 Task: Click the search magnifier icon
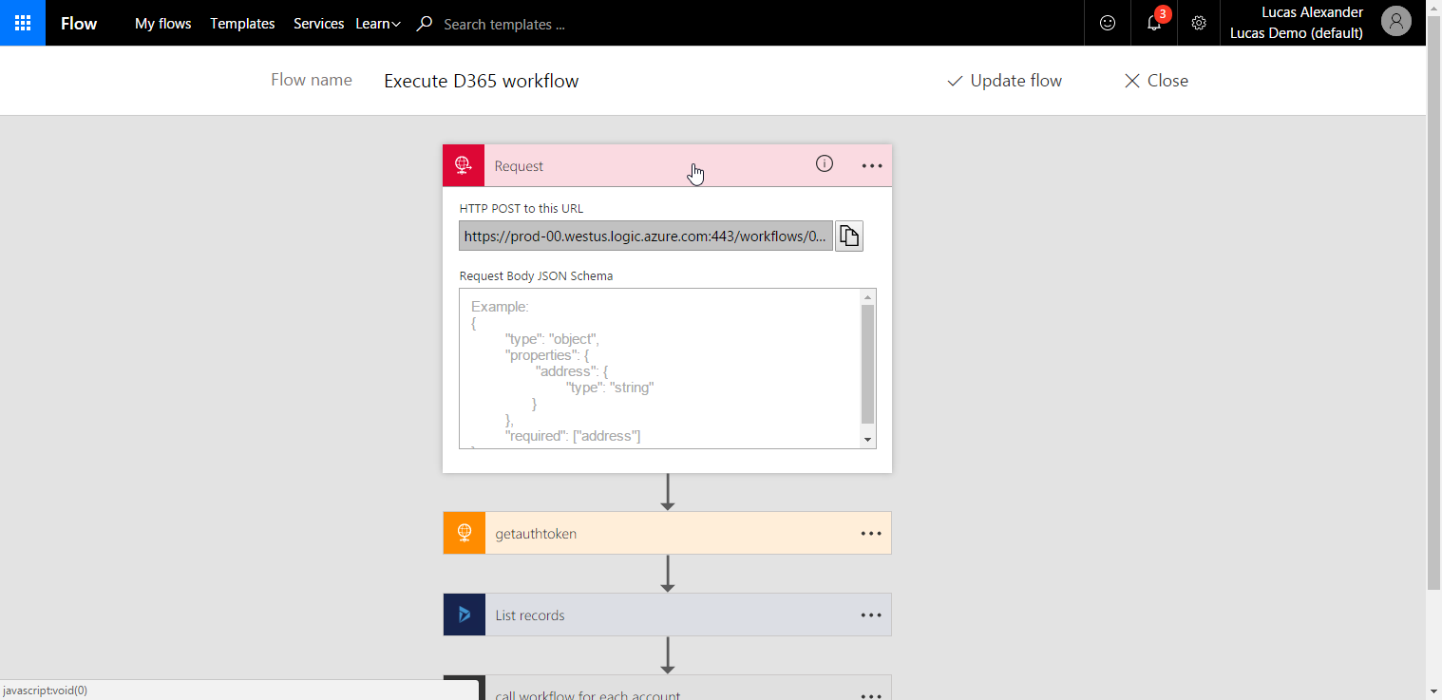pyautogui.click(x=425, y=24)
